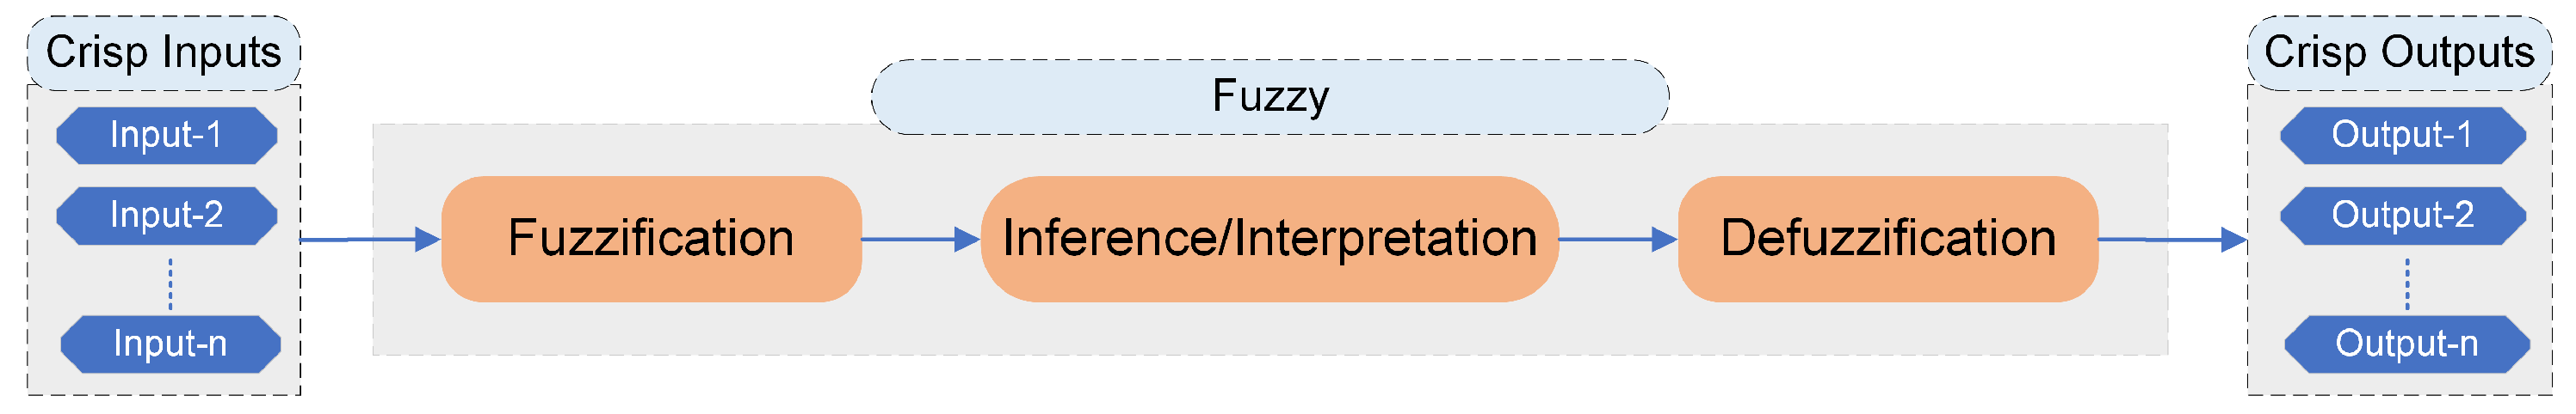Image resolution: width=2576 pixels, height=414 pixels.
Task: Select the Input-1 hexagon
Action: pos(166,136)
